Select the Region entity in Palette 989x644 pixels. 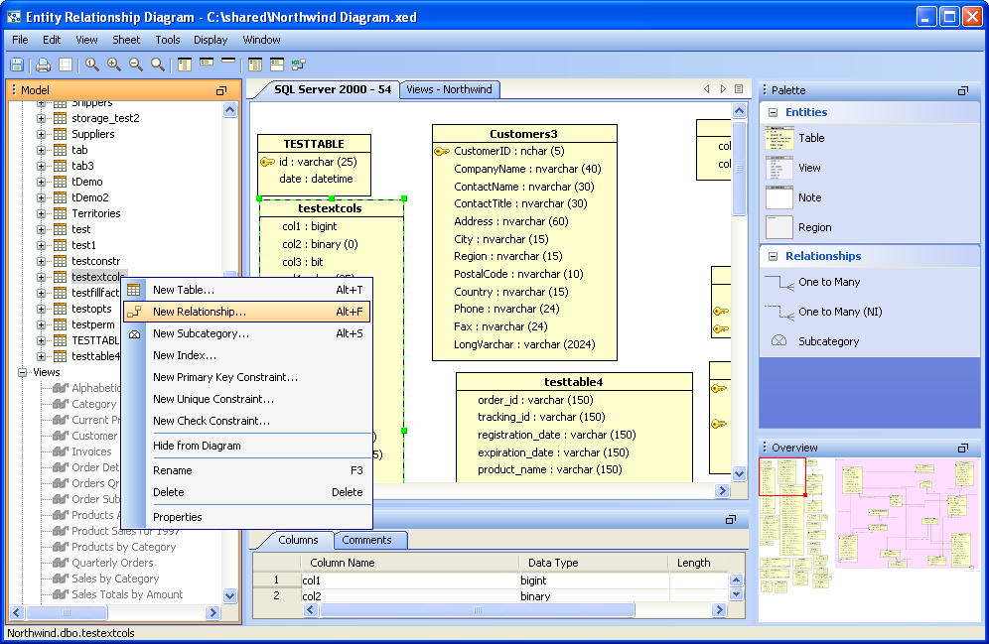tap(814, 228)
